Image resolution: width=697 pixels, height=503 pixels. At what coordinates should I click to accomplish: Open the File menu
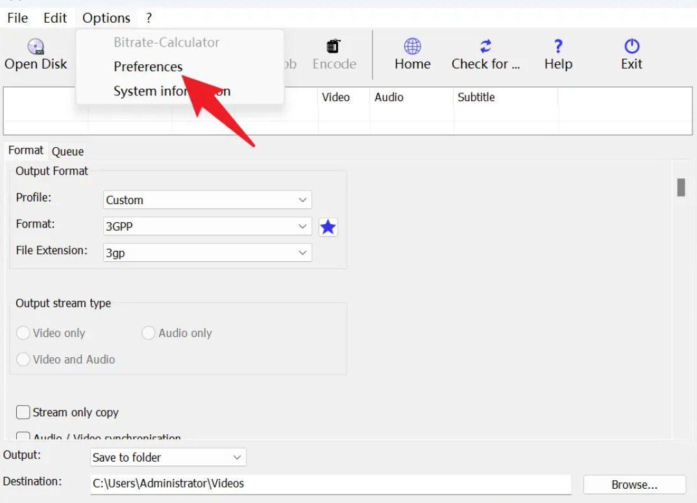18,18
